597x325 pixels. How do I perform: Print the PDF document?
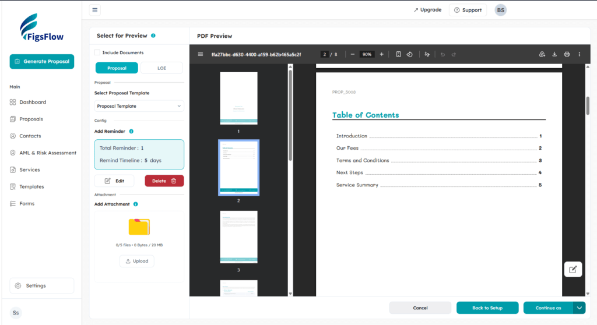(x=567, y=54)
